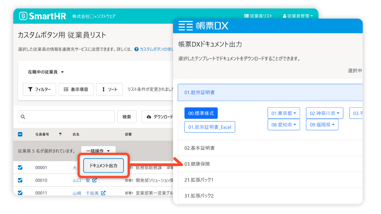Uncheck the checkbox for employee 00010
The width and height of the screenshot is (381, 214).
pos(20,180)
